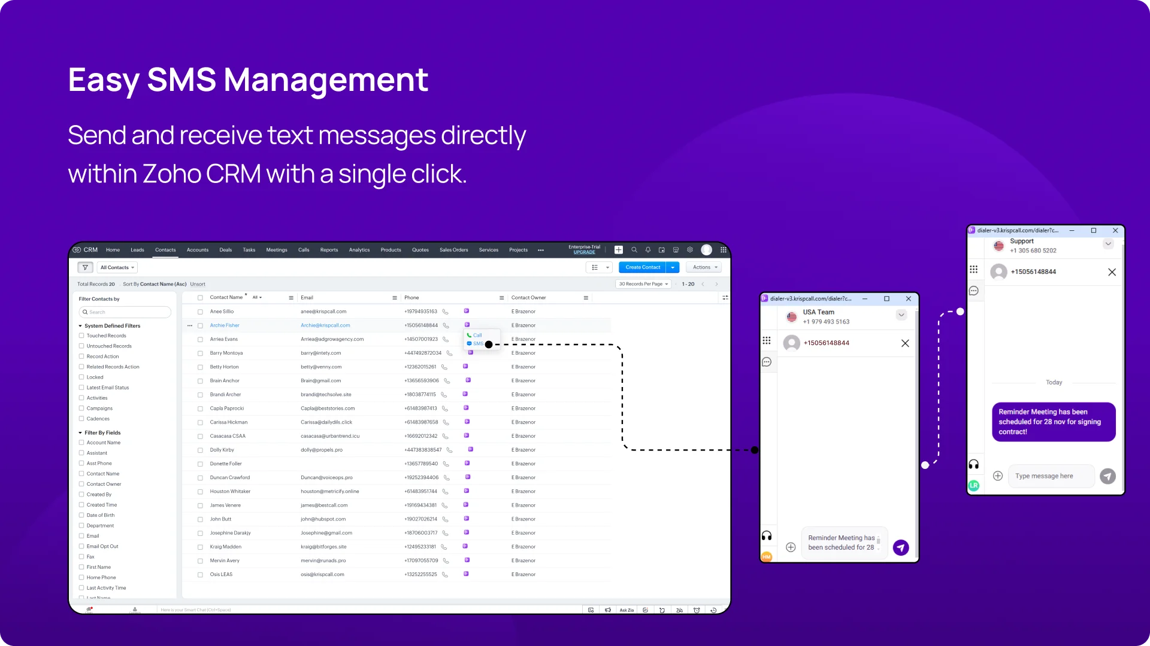Viewport: 1150px width, 646px height.
Task: Click headset icon in USA Team dialer window
Action: (x=767, y=536)
